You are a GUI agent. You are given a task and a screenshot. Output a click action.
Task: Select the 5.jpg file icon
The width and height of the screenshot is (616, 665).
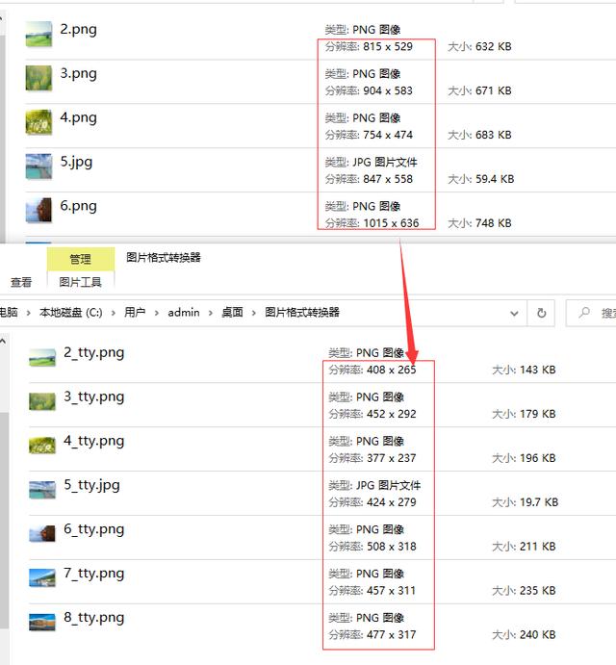[x=38, y=166]
